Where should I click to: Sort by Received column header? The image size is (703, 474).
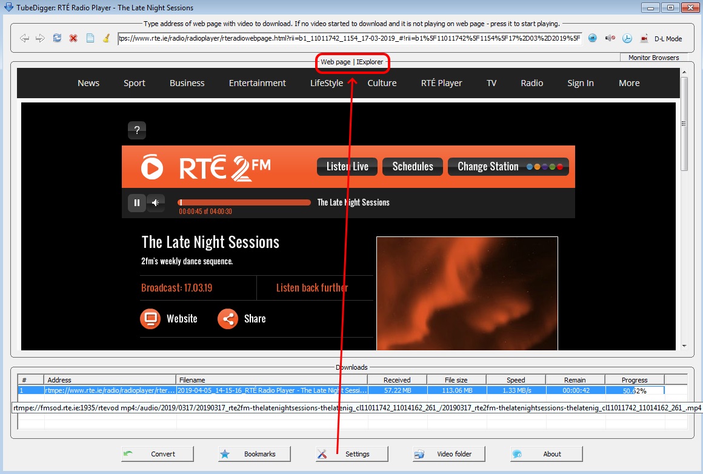coord(397,379)
